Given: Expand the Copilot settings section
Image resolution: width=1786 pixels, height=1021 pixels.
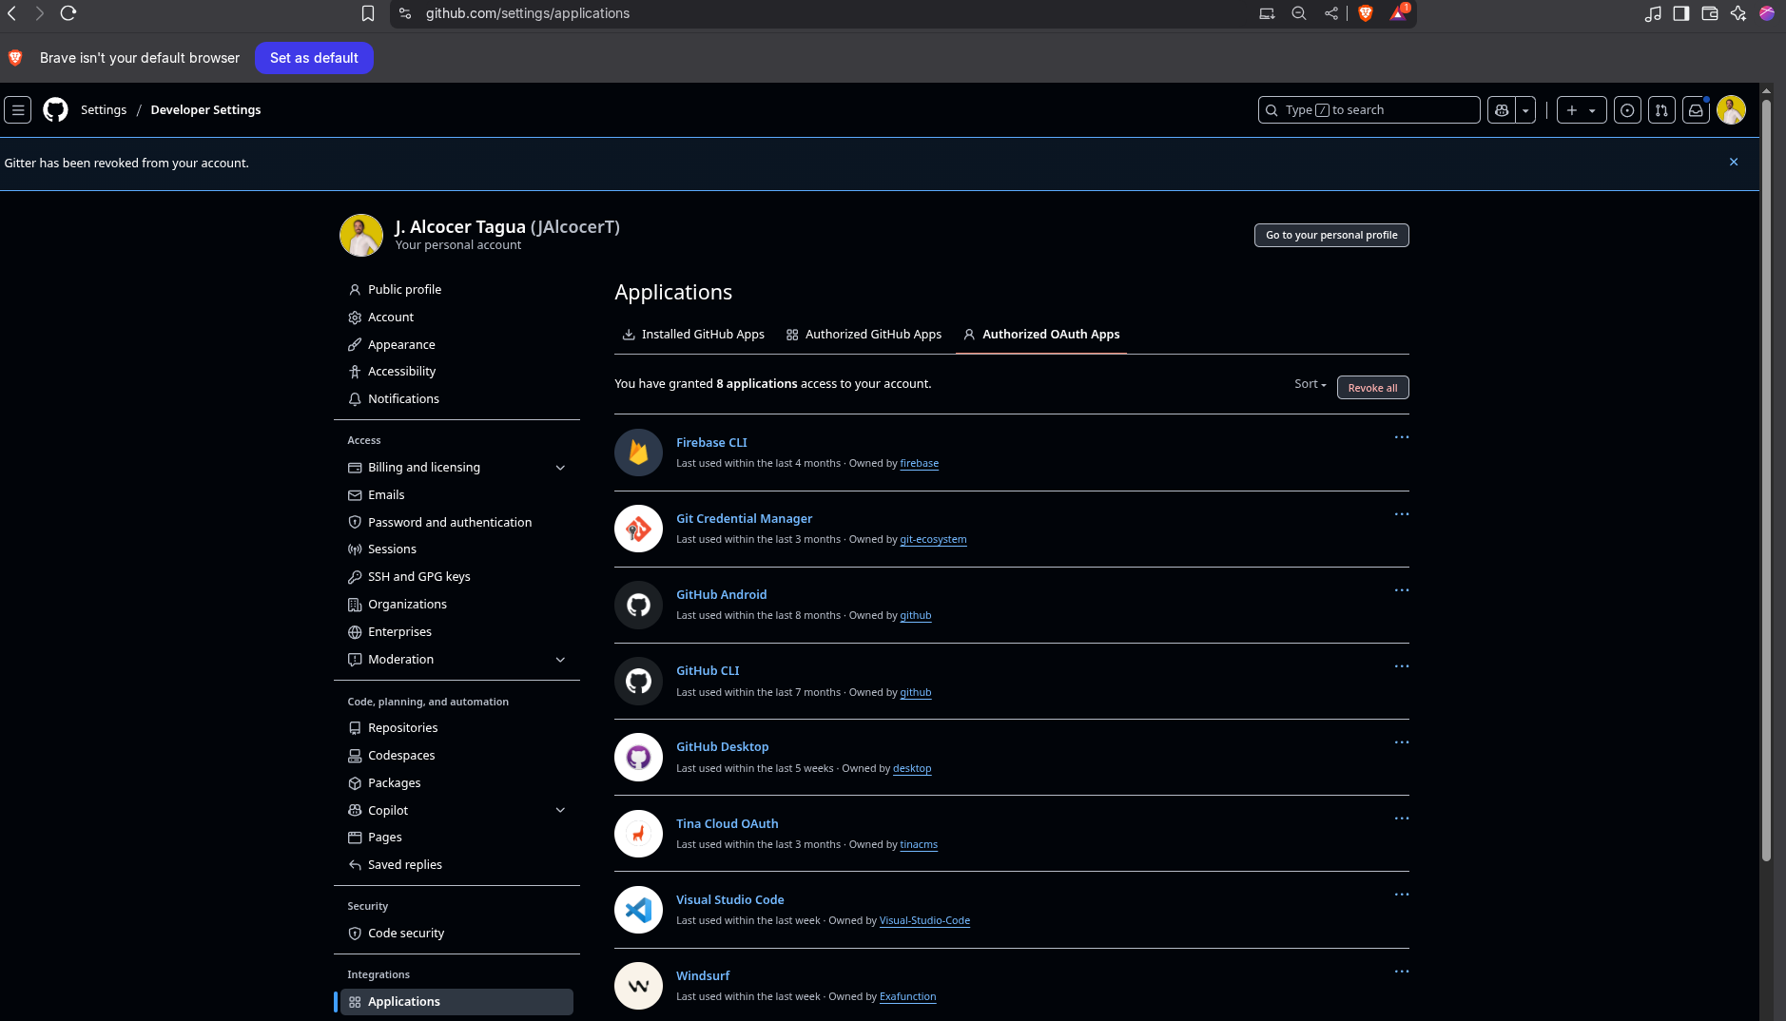Looking at the screenshot, I should coord(560,810).
